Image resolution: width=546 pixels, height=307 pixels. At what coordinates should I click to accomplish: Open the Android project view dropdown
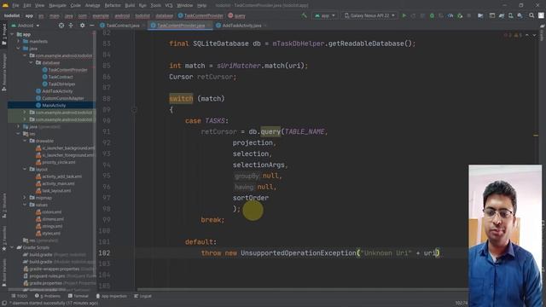[26, 26]
